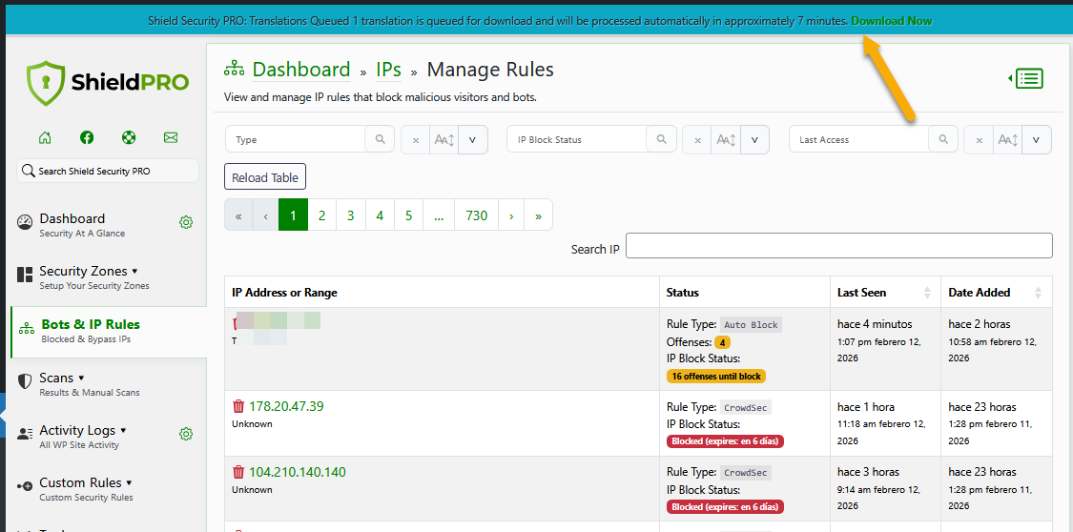Screen dimensions: 1073x532
Task: Open the Facebook icon link
Action: pos(87,137)
